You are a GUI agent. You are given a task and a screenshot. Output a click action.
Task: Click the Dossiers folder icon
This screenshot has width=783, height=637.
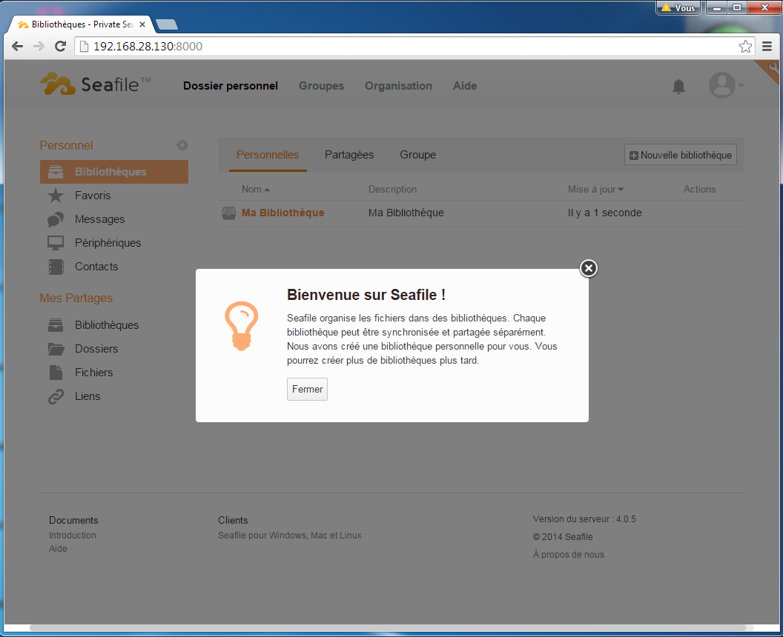56,349
